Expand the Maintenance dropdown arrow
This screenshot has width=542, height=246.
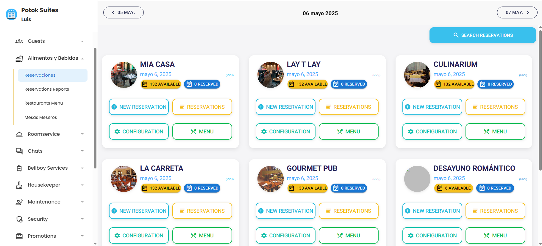pyautogui.click(x=82, y=202)
